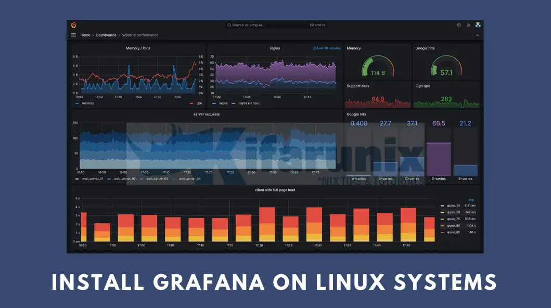Open the Memory / CPU panel title menu
This screenshot has width=551, height=308.
coord(138,48)
